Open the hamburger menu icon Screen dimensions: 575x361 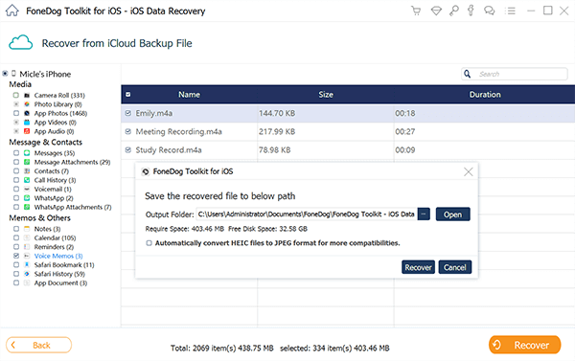(510, 11)
